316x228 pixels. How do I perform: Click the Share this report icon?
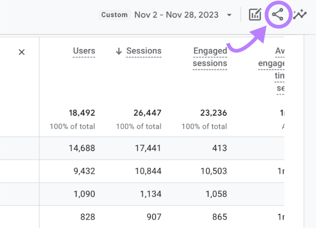[x=278, y=15]
